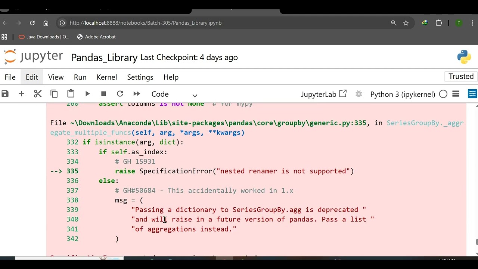Open the Kernel menu
This screenshot has width=478, height=269.
[107, 77]
